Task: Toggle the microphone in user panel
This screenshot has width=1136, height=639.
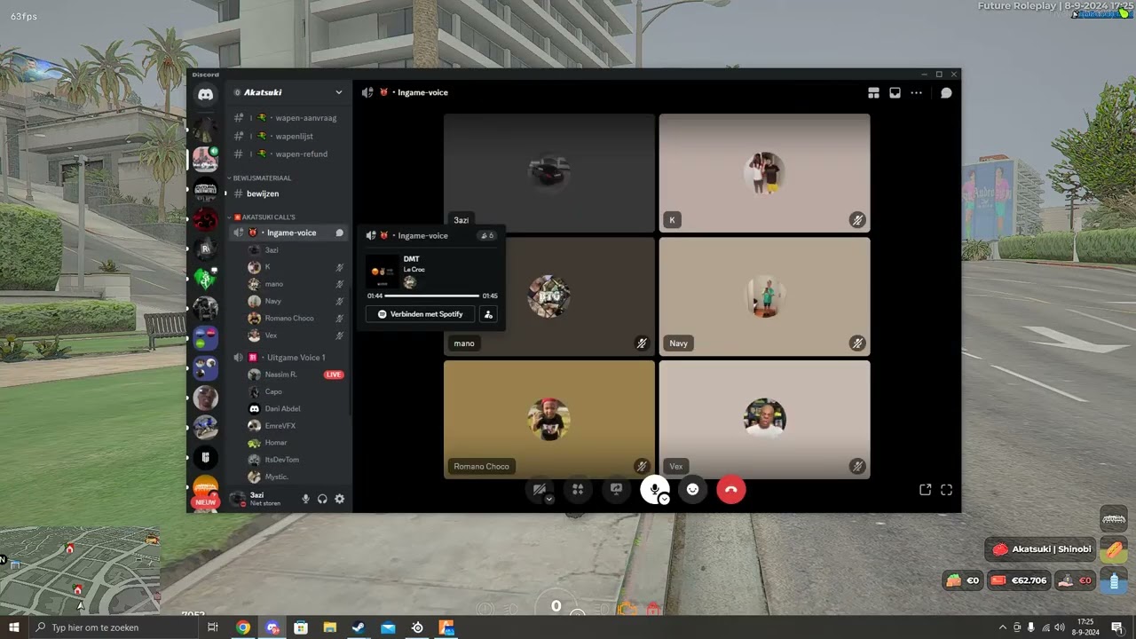Action: pyautogui.click(x=305, y=499)
